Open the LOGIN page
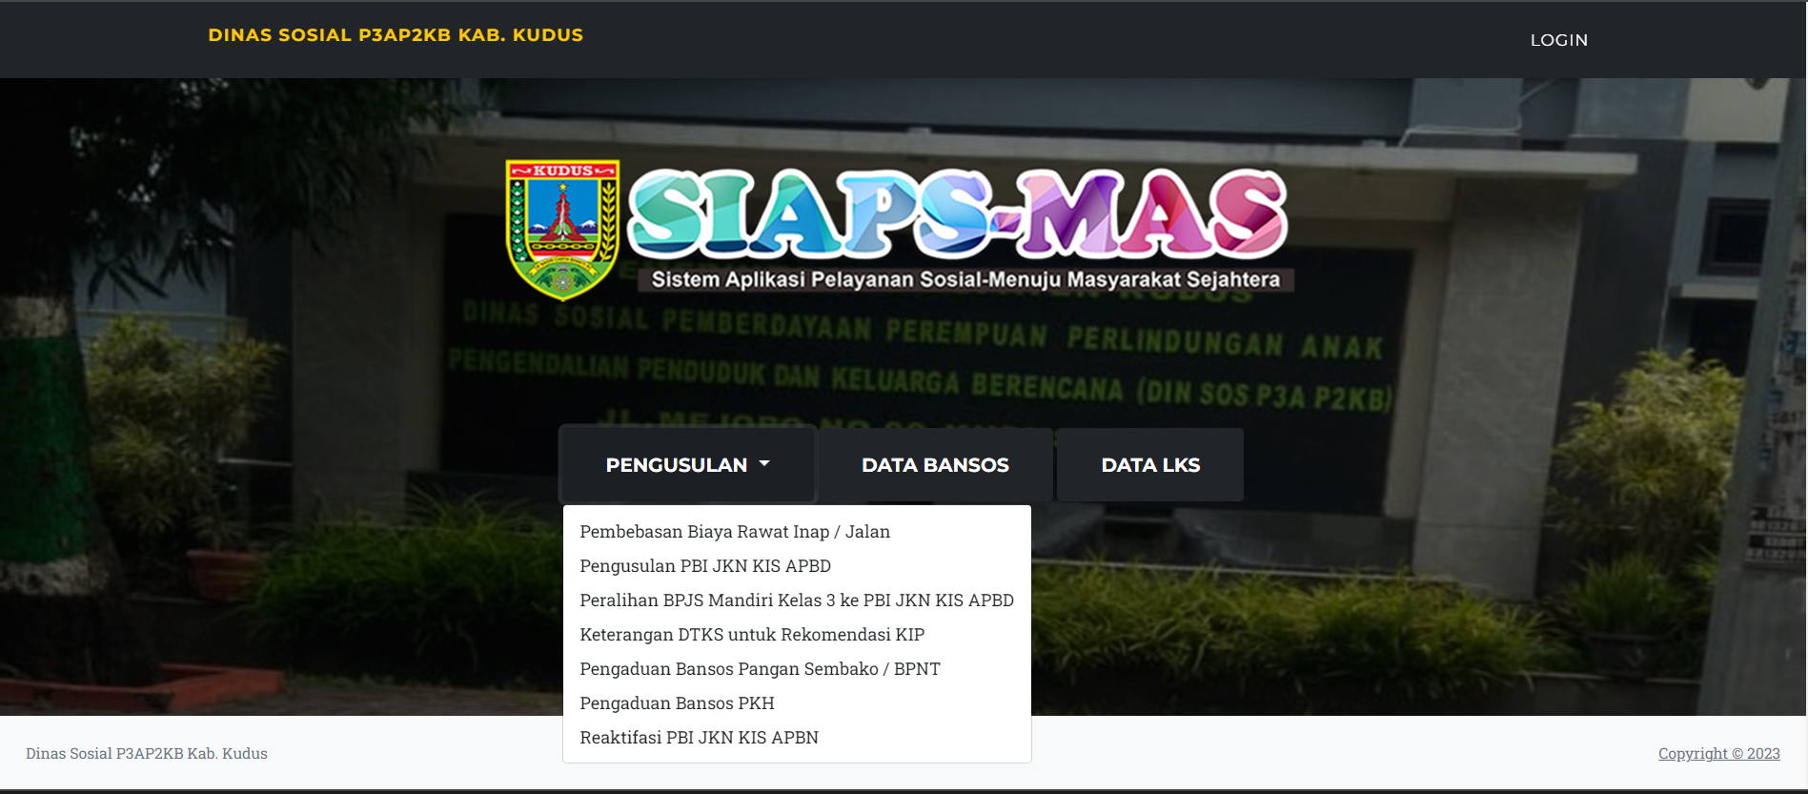The width and height of the screenshot is (1808, 794). coord(1558,40)
